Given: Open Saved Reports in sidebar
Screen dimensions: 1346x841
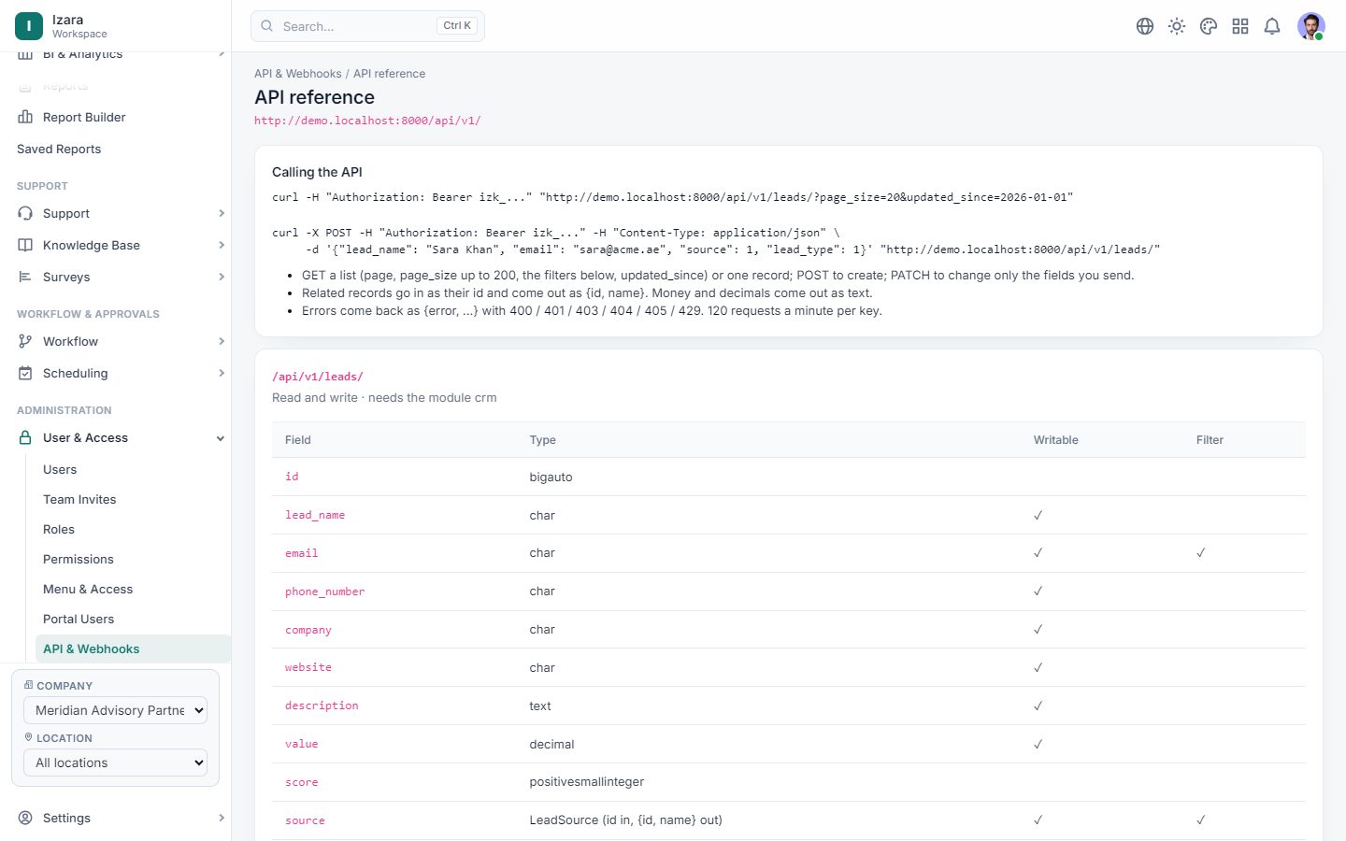Looking at the screenshot, I should (x=59, y=149).
